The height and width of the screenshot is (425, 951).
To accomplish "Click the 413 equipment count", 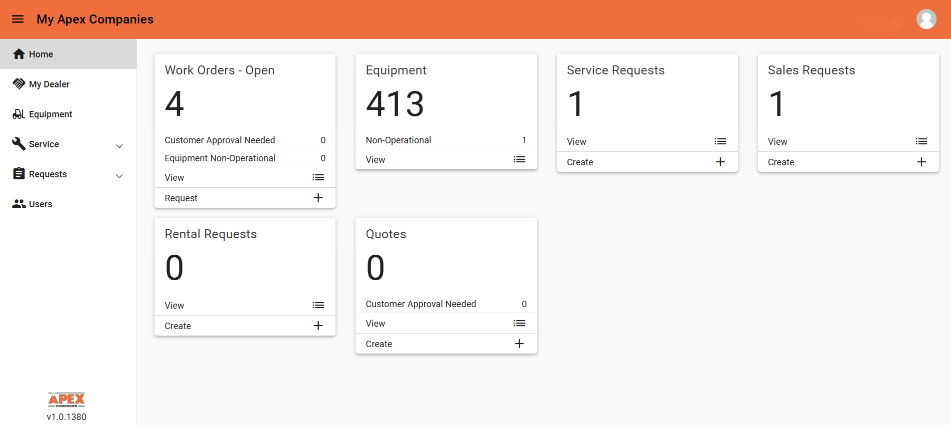I will click(395, 104).
